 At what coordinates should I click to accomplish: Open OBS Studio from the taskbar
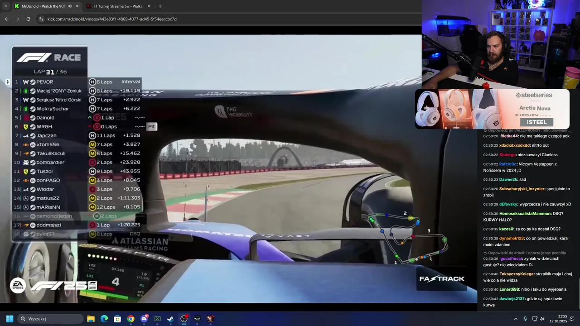pyautogui.click(x=184, y=319)
